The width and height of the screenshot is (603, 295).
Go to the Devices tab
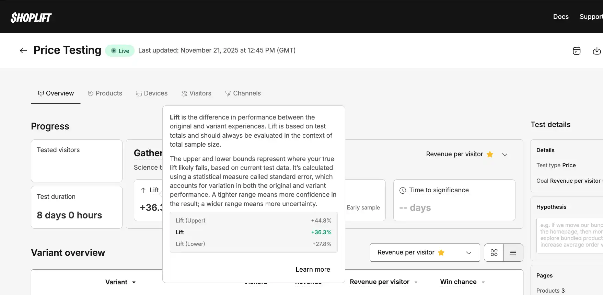[x=152, y=93]
